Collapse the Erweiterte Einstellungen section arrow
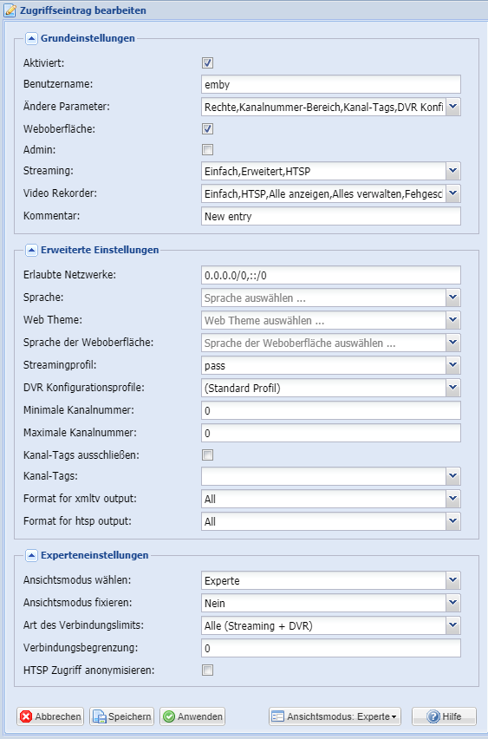This screenshot has height=739, width=488. click(x=31, y=250)
